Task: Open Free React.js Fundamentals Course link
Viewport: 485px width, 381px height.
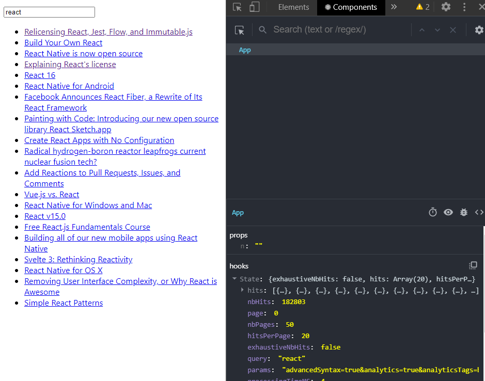Action: pos(87,227)
